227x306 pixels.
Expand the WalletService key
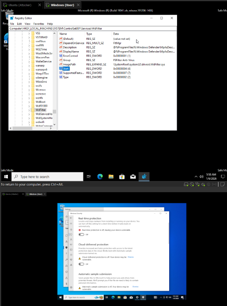coord(29,61)
